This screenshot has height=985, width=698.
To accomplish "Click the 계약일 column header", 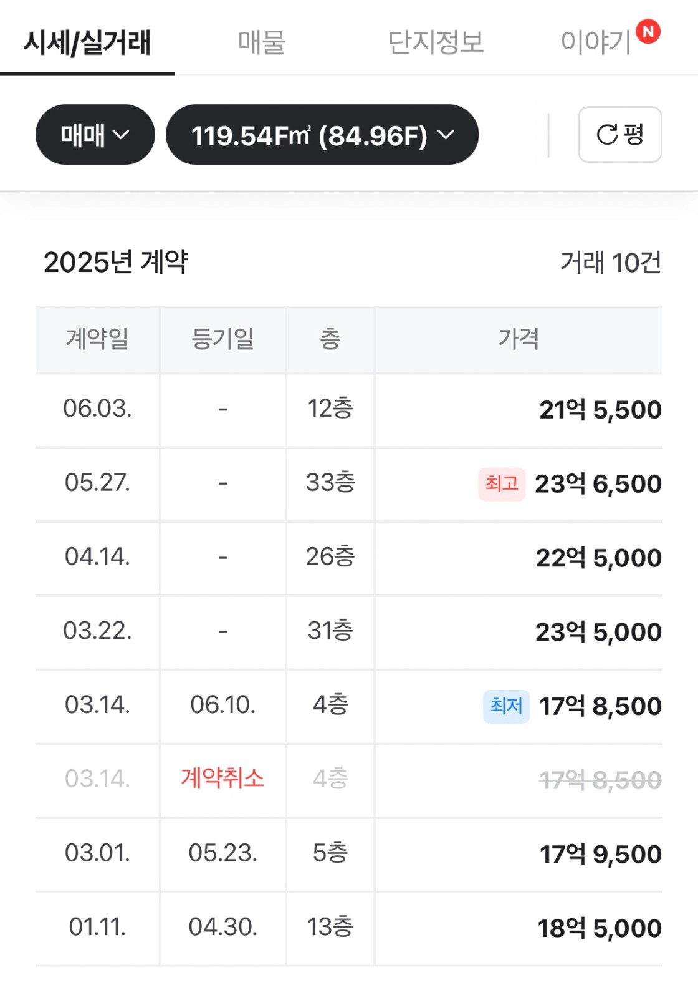I will (97, 339).
